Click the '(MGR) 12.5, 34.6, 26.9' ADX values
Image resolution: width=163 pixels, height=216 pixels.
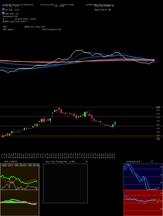coord(35,27)
